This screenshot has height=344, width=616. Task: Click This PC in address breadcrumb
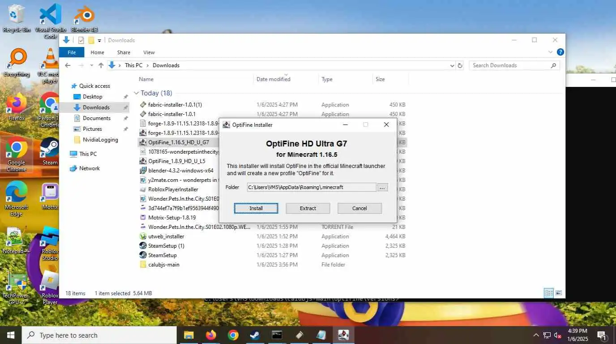point(133,65)
